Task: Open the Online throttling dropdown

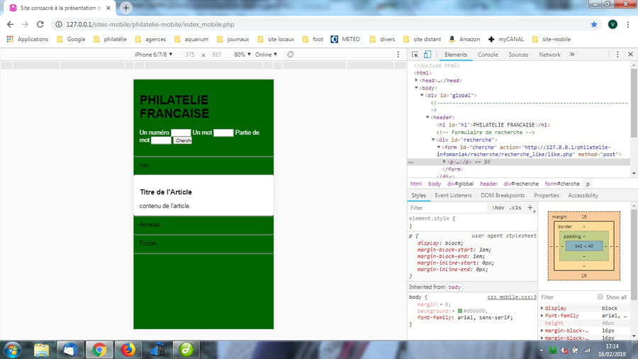Action: point(266,54)
